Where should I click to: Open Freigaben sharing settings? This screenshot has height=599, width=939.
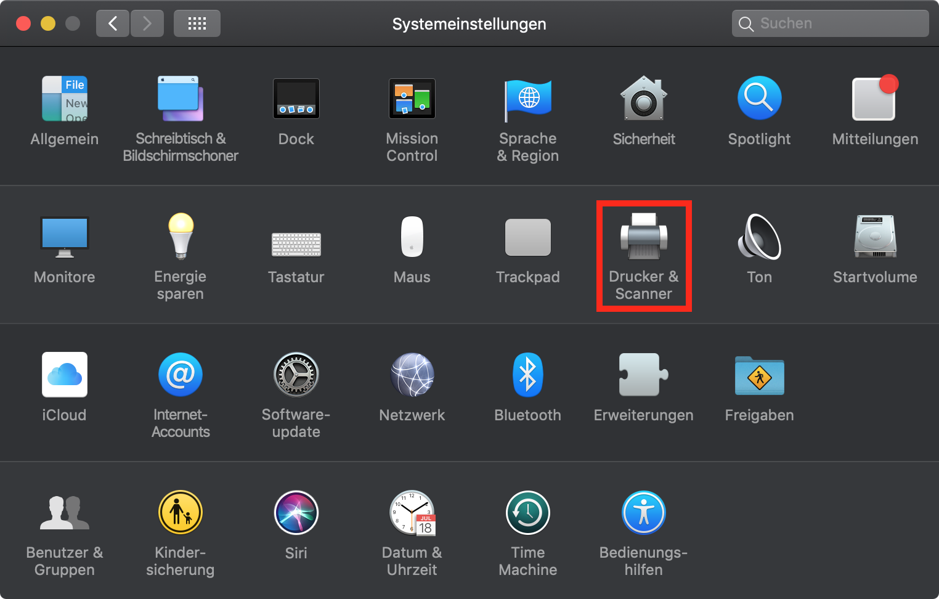(x=760, y=375)
